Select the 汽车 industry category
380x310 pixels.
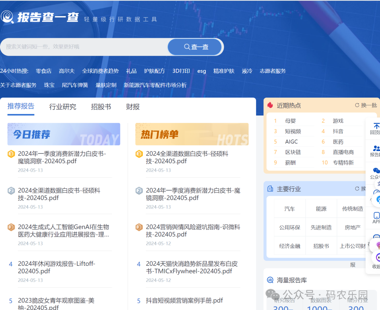(x=290, y=208)
